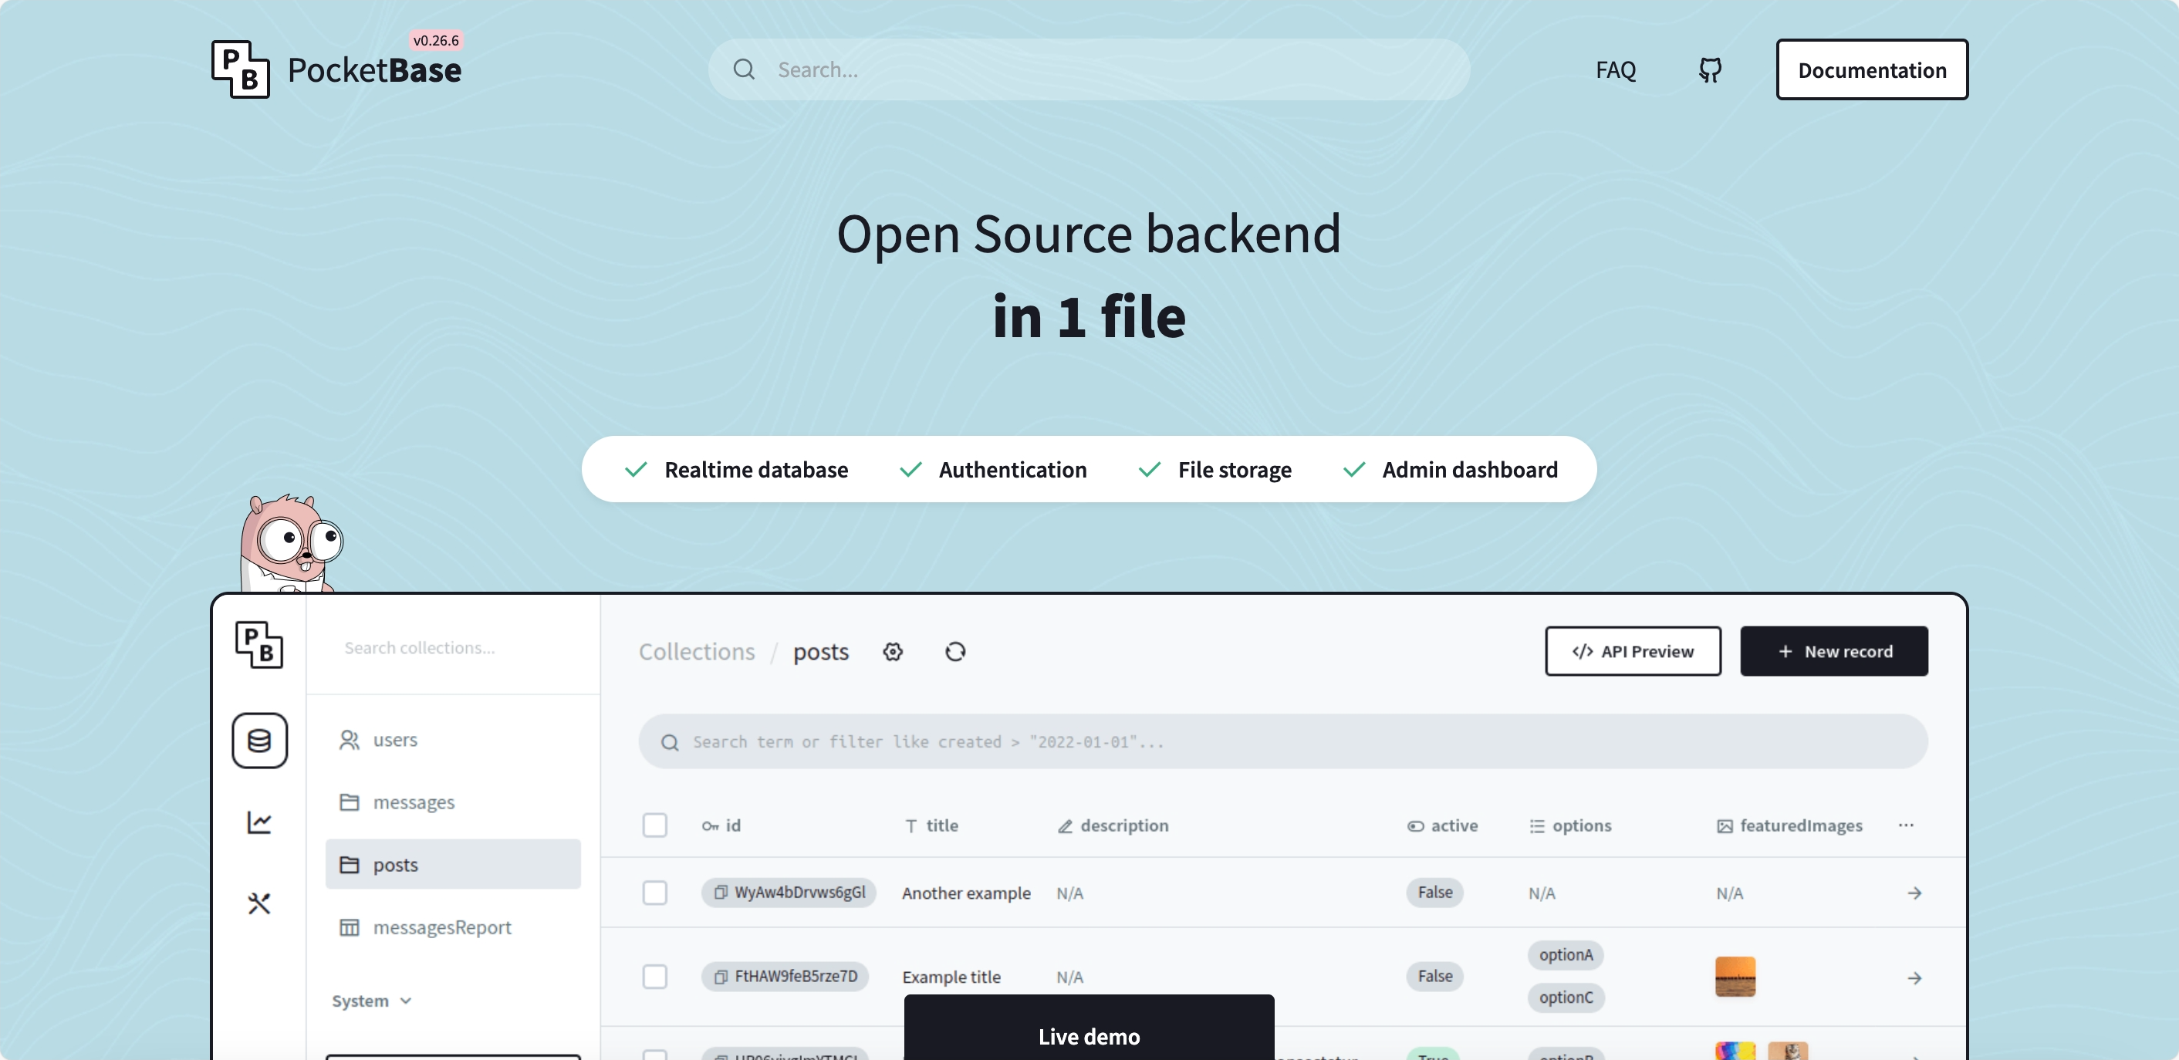Open Another example record via arrow
The height and width of the screenshot is (1060, 2179).
(1914, 893)
